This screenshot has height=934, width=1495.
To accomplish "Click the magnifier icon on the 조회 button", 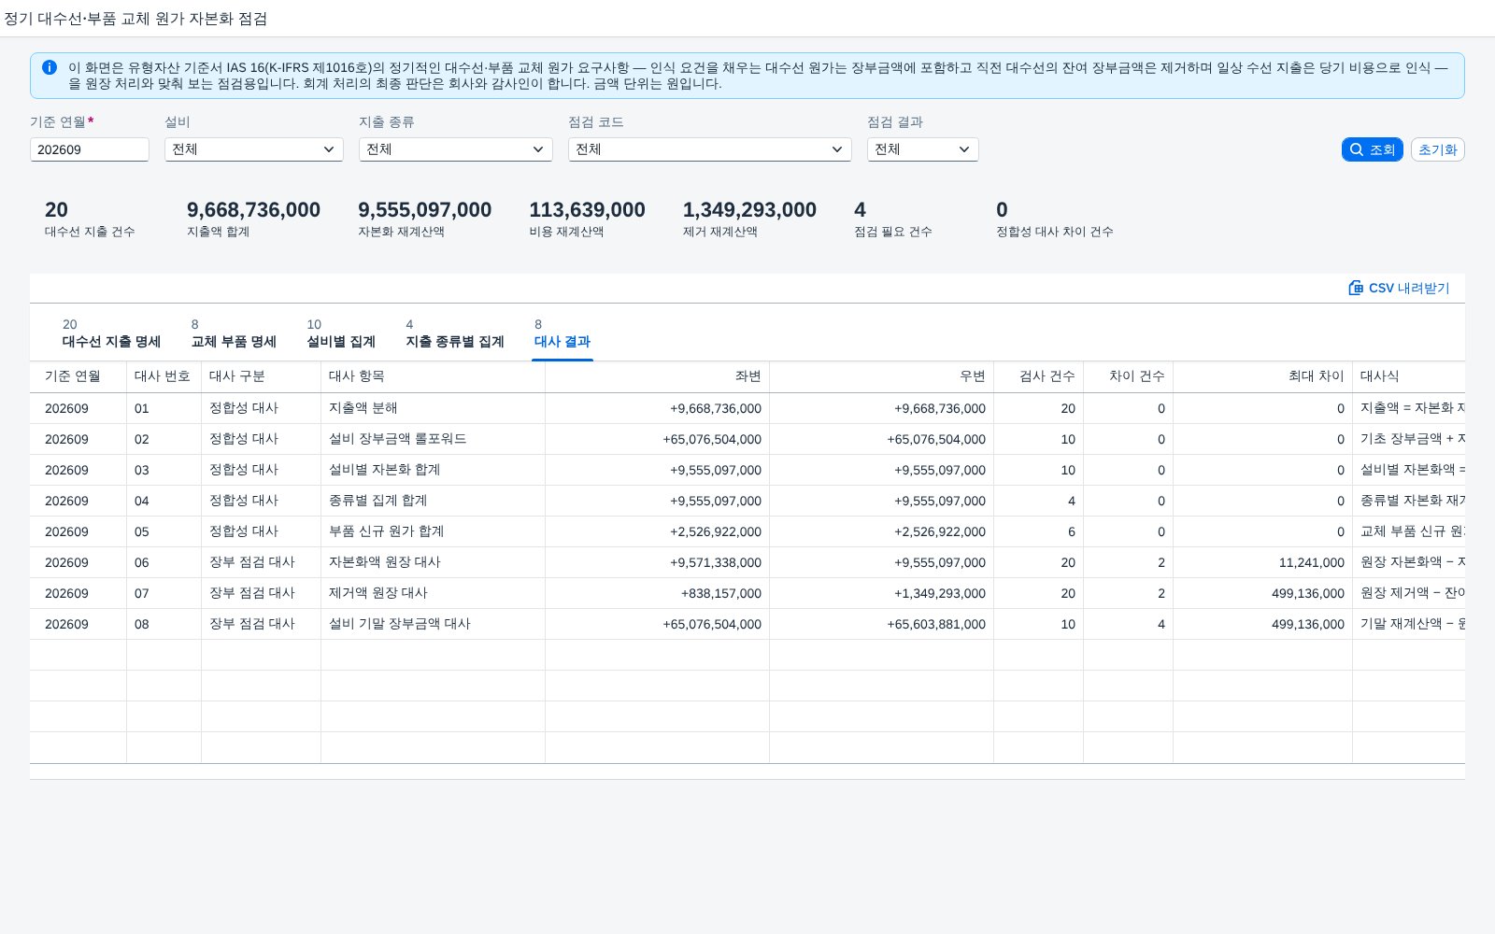I will [1357, 149].
